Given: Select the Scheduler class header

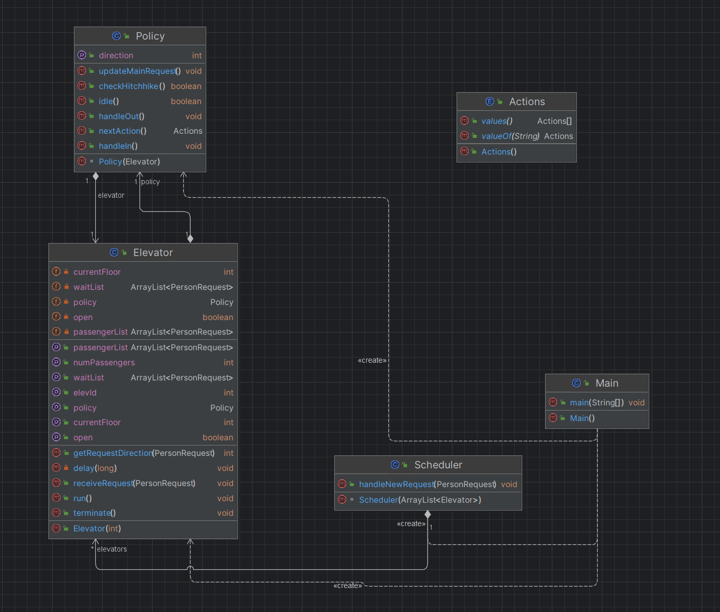Looking at the screenshot, I should [428, 465].
